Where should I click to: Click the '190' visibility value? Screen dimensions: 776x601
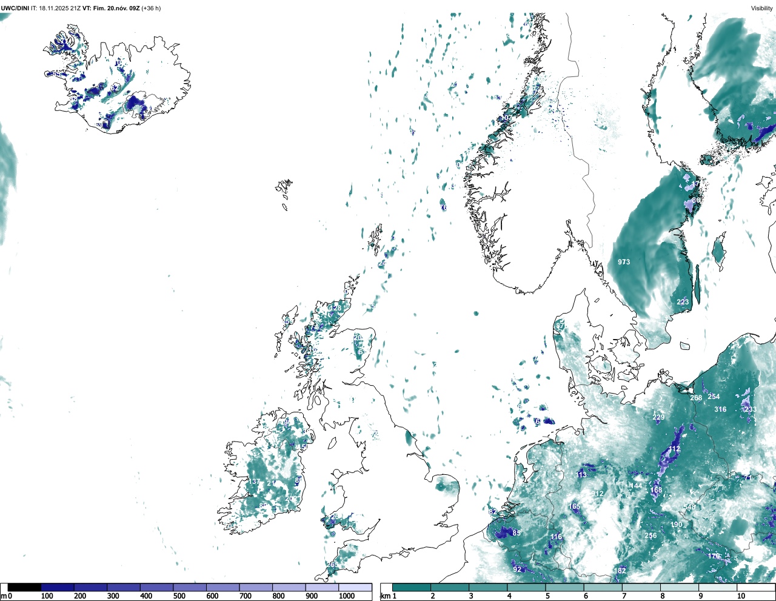677,525
